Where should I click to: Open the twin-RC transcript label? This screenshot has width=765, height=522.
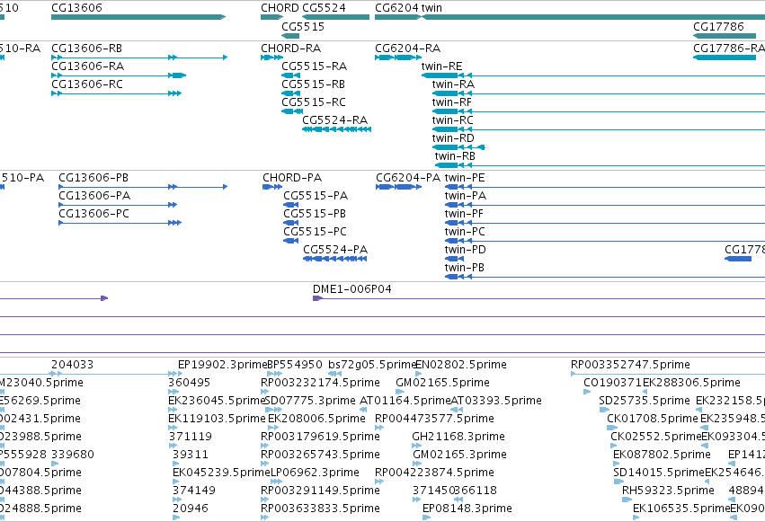[x=453, y=120]
